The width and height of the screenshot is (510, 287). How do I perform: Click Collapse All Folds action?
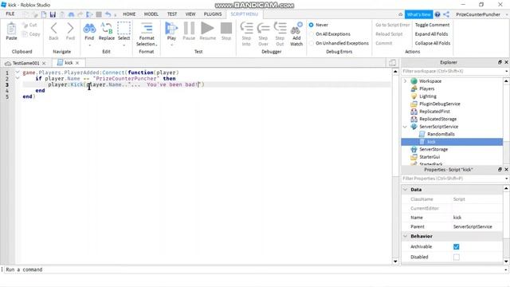point(433,43)
